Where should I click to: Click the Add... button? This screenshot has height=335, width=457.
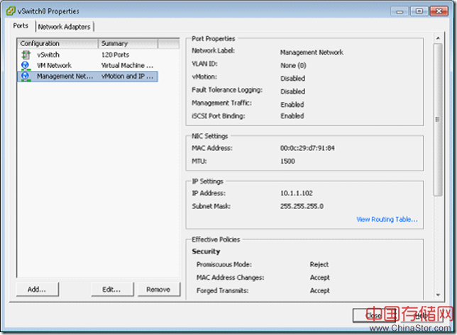[x=37, y=290]
